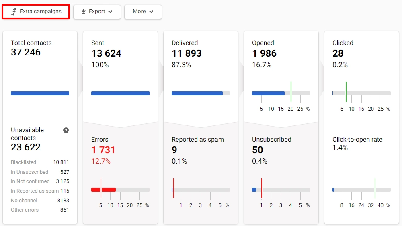Click the Unavailable contacts help icon
The height and width of the screenshot is (226, 402).
coord(66,130)
